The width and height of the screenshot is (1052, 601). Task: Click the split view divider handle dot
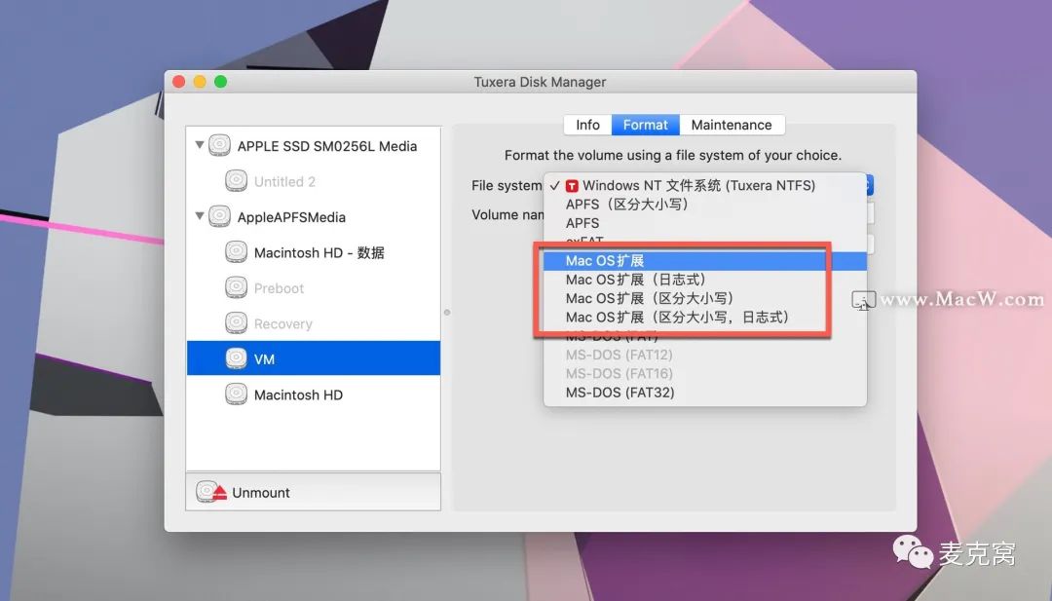tap(447, 312)
